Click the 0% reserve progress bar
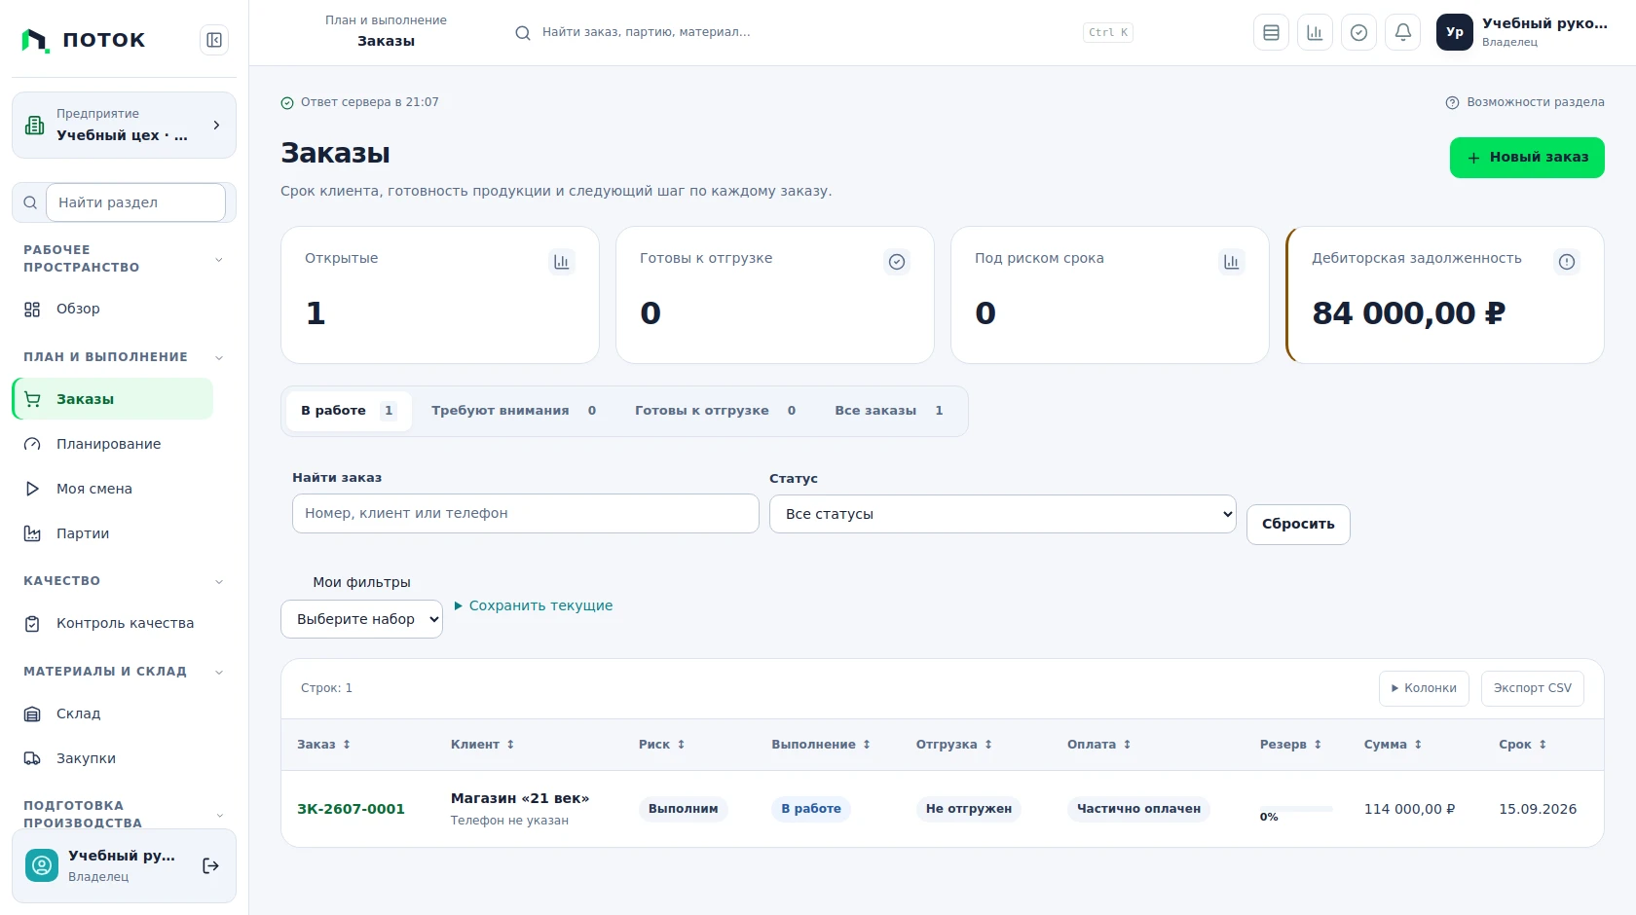Screen dimensions: 1636x915 [1296, 809]
